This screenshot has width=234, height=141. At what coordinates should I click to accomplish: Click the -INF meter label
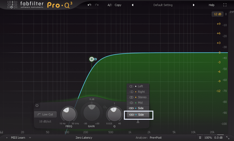231,12
